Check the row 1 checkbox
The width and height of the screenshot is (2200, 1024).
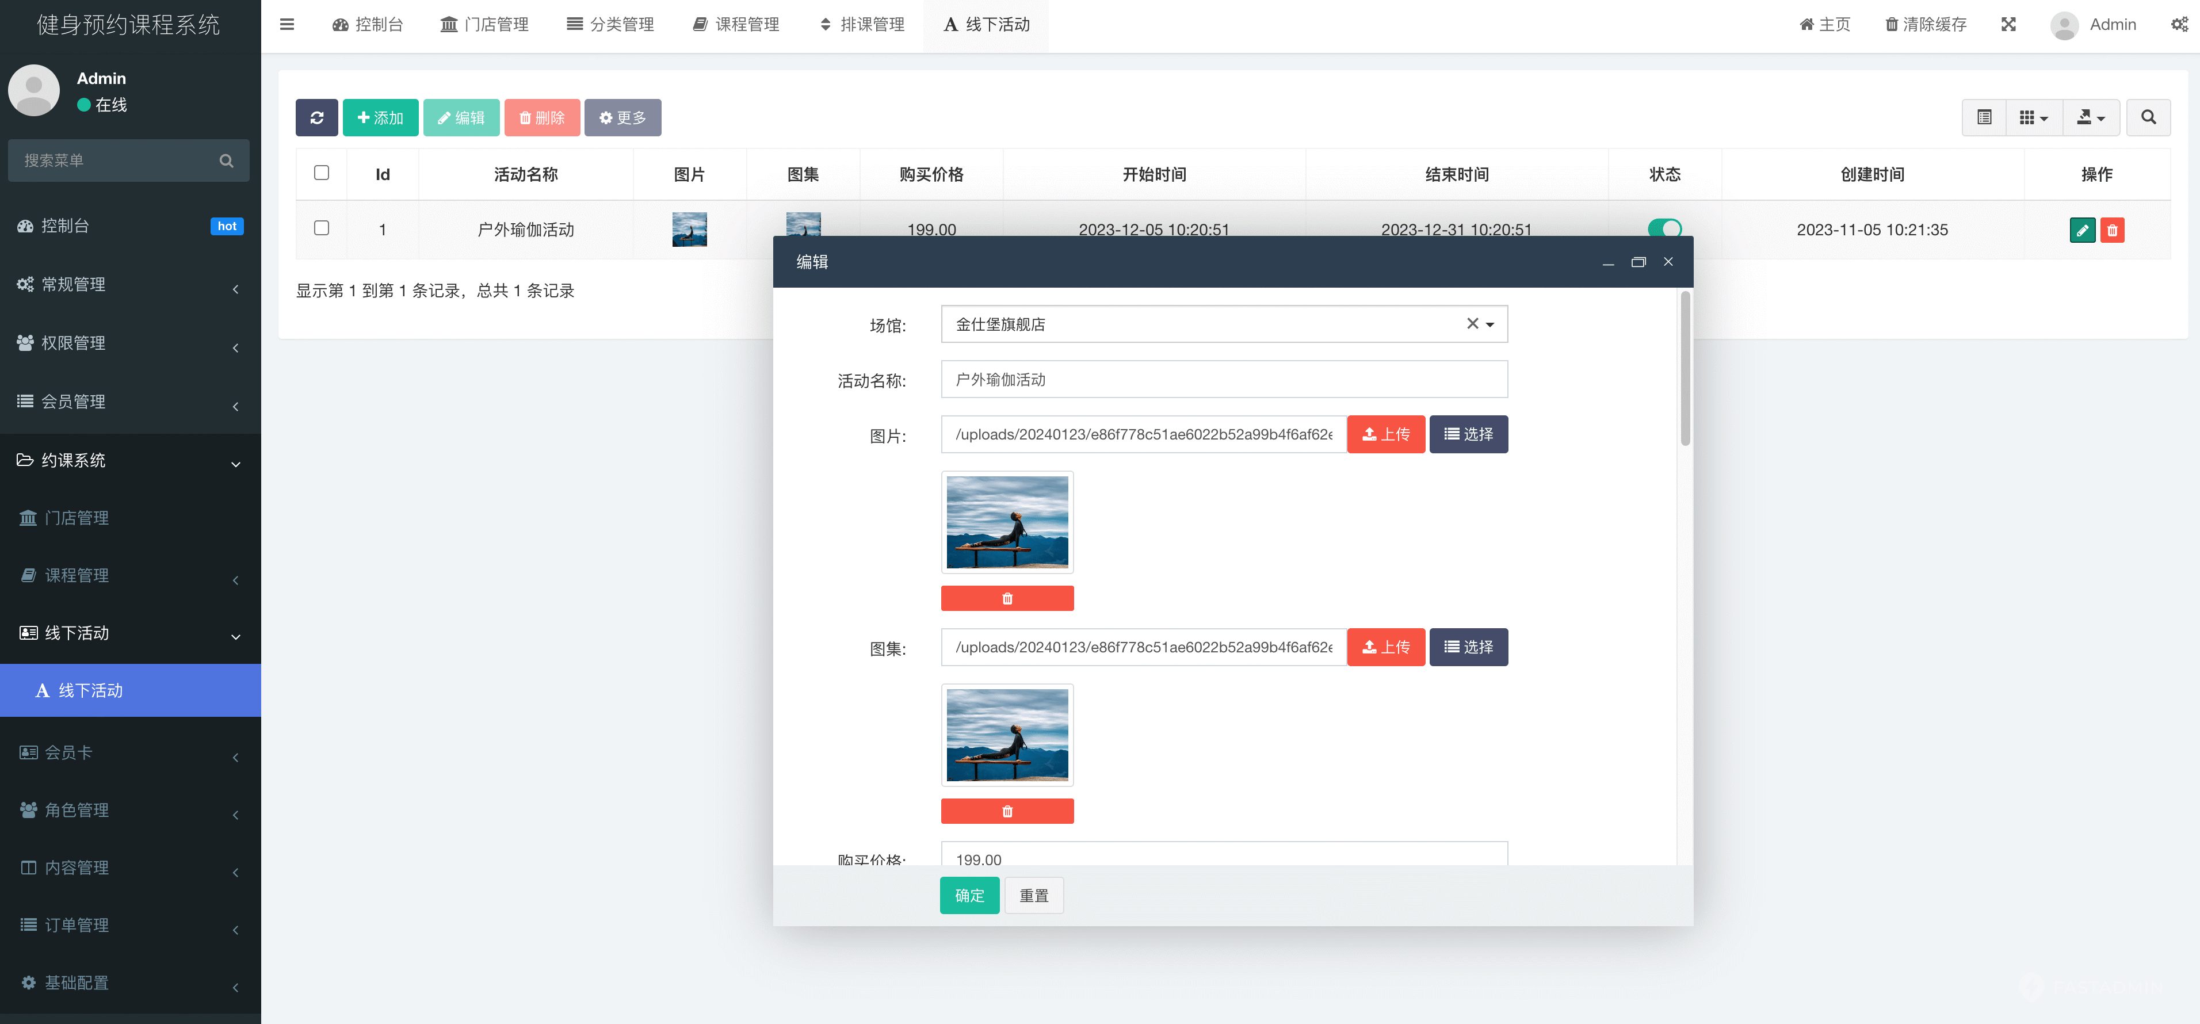pyautogui.click(x=322, y=228)
